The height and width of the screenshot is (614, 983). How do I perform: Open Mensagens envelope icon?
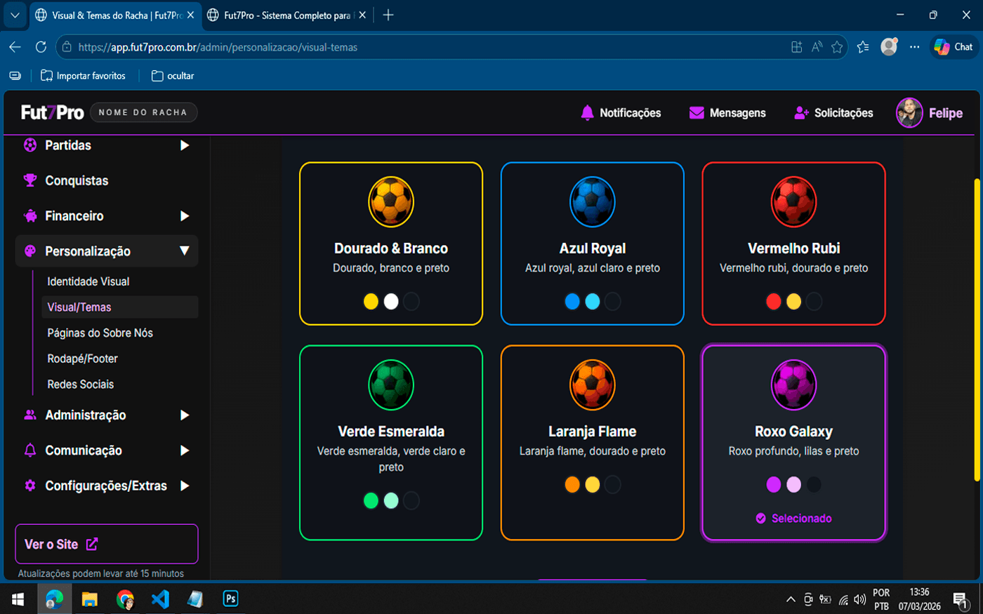tap(697, 113)
